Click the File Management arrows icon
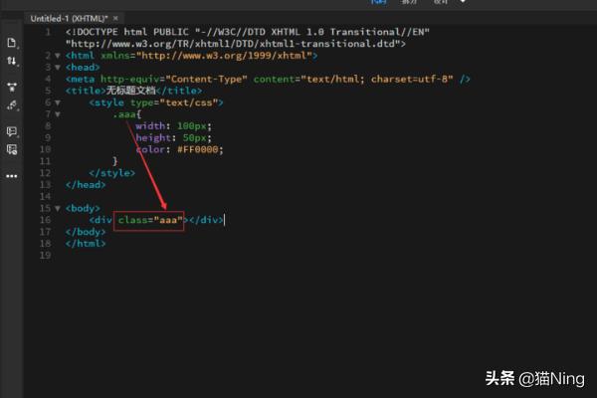597x398 pixels. [x=12, y=61]
